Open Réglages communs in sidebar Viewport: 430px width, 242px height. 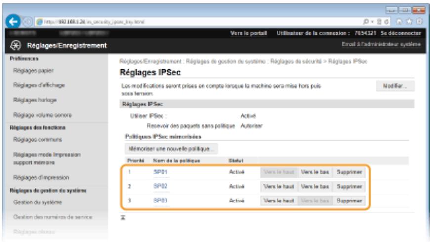(38, 140)
